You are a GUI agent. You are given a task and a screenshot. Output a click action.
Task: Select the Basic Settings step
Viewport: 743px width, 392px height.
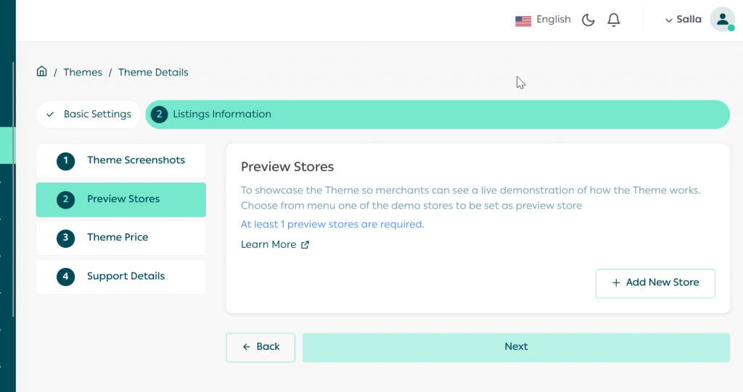coord(89,114)
